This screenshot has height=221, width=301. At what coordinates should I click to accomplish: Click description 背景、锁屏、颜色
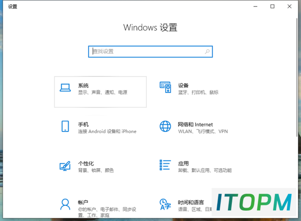pyautogui.click(x=96, y=170)
